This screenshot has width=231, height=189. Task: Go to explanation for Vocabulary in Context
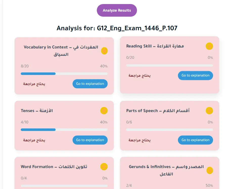(90, 84)
